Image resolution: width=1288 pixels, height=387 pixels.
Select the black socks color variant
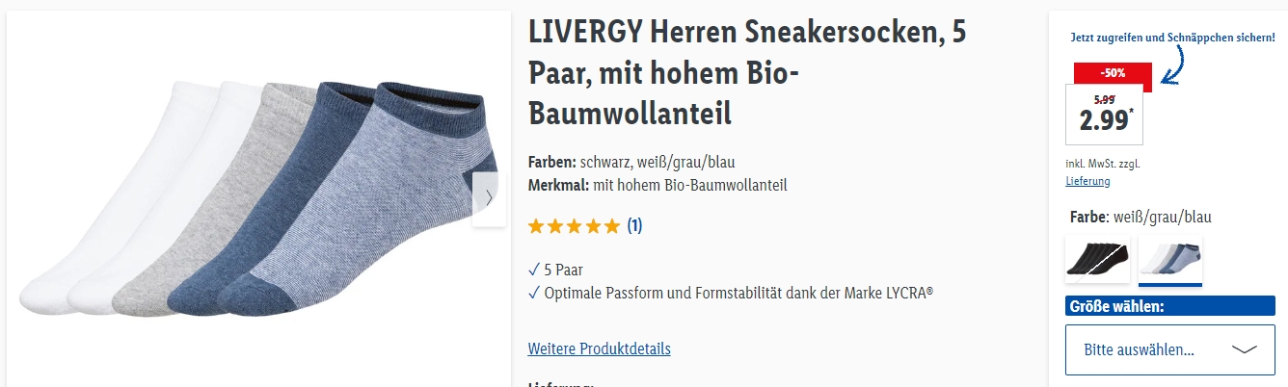1097,259
